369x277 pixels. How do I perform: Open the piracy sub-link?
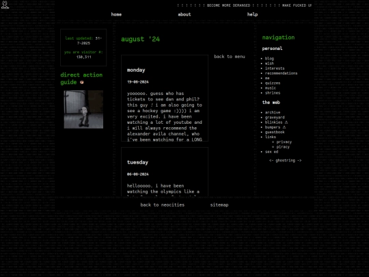coord(283,147)
